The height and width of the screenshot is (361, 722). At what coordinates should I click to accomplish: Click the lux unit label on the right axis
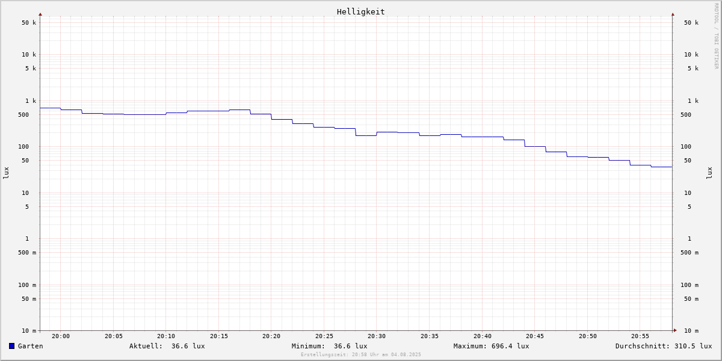710,173
